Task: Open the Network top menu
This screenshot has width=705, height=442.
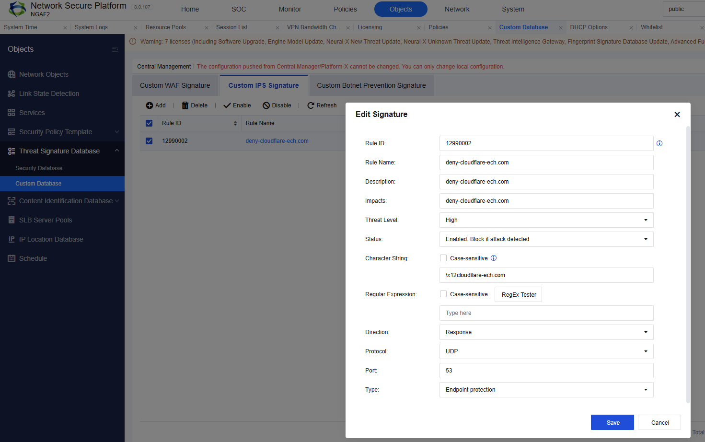Action: [457, 9]
